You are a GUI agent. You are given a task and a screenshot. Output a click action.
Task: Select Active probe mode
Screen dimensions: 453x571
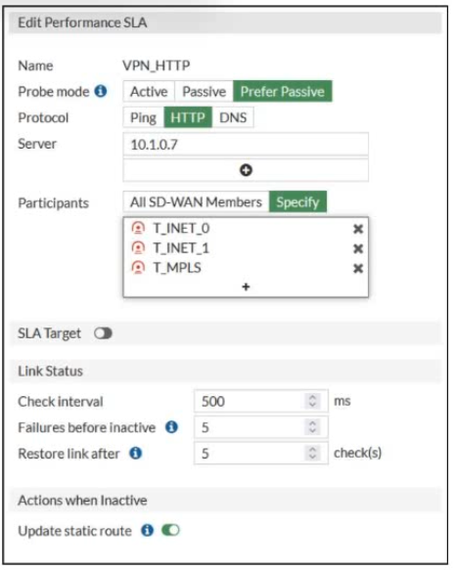coord(149,91)
